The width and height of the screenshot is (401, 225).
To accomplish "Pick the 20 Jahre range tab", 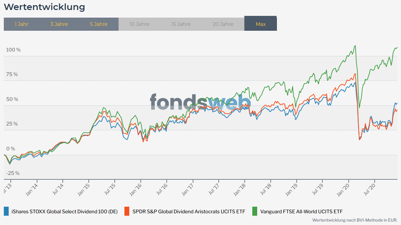I will [223, 24].
